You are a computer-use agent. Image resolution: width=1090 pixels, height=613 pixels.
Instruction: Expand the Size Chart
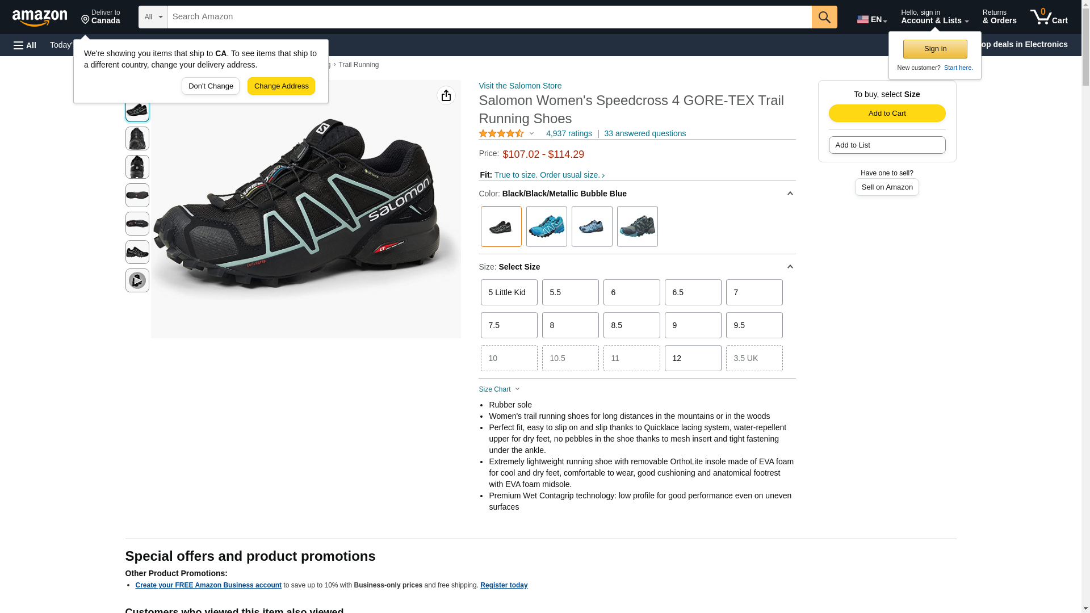pos(499,389)
